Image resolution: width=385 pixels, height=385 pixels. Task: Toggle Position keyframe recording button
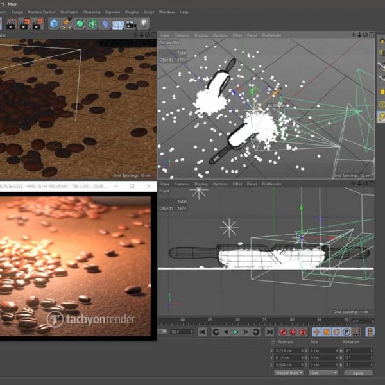316,332
